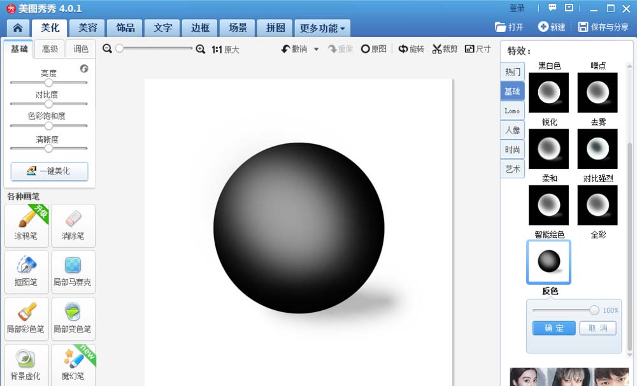Image resolution: width=637 pixels, height=386 pixels.
Task: Select the 艺术 art effects category
Action: pos(512,169)
